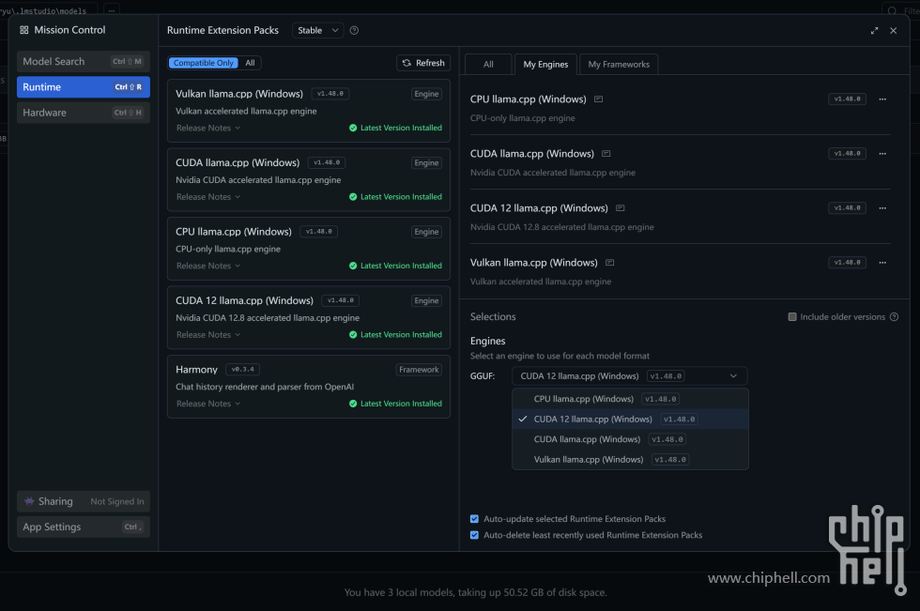Expand Release Notes for CPU llama.cpp pack
Screen dimensions: 920x611
(208, 266)
